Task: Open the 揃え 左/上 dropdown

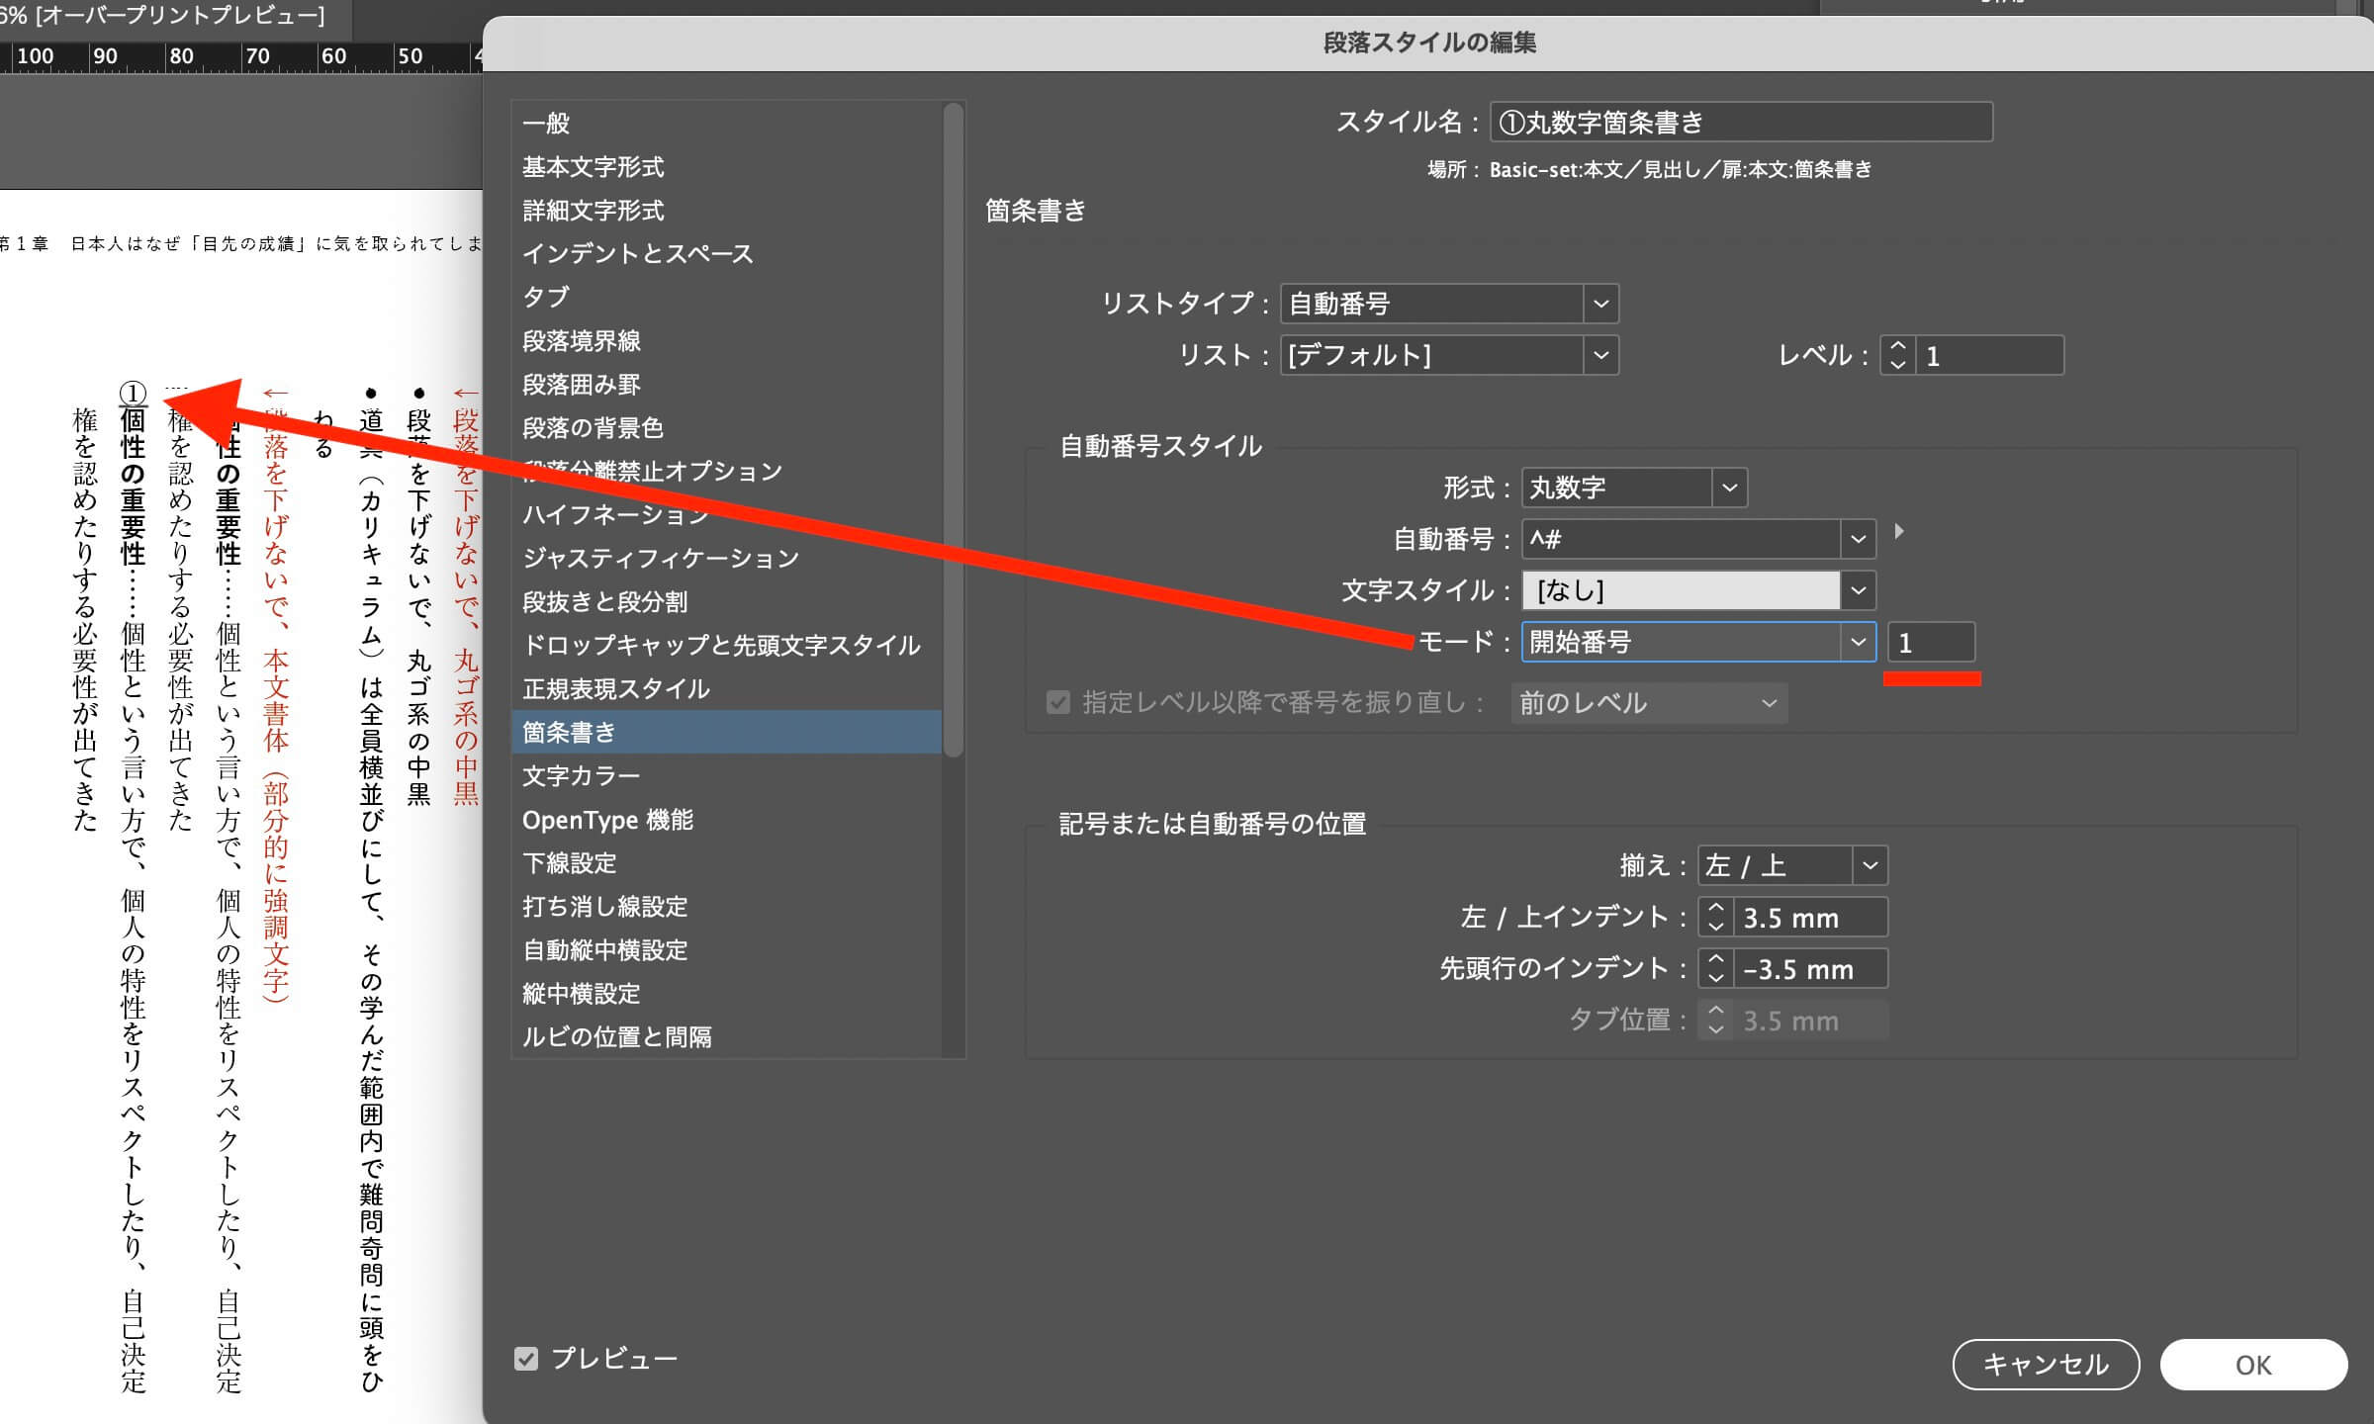Action: pos(1869,865)
